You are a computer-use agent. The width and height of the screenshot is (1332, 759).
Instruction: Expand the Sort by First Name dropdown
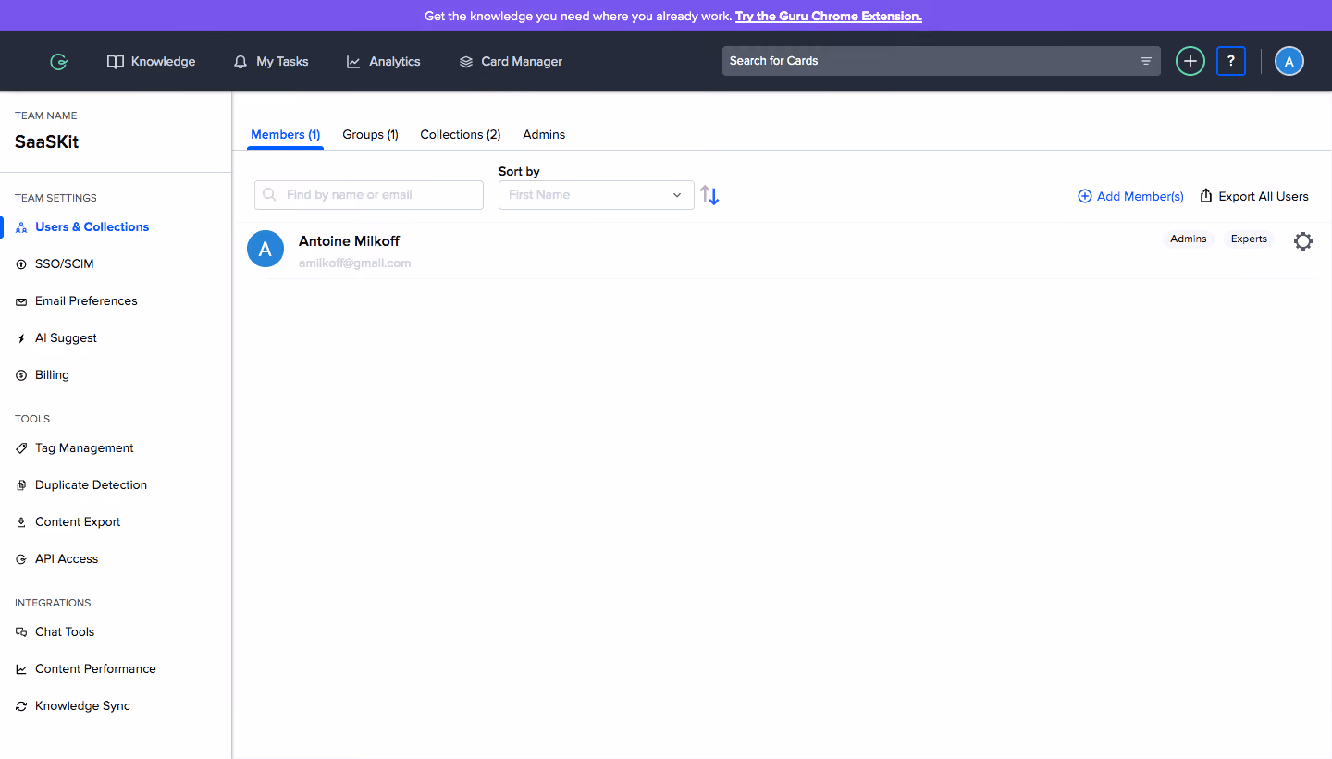[x=597, y=195]
